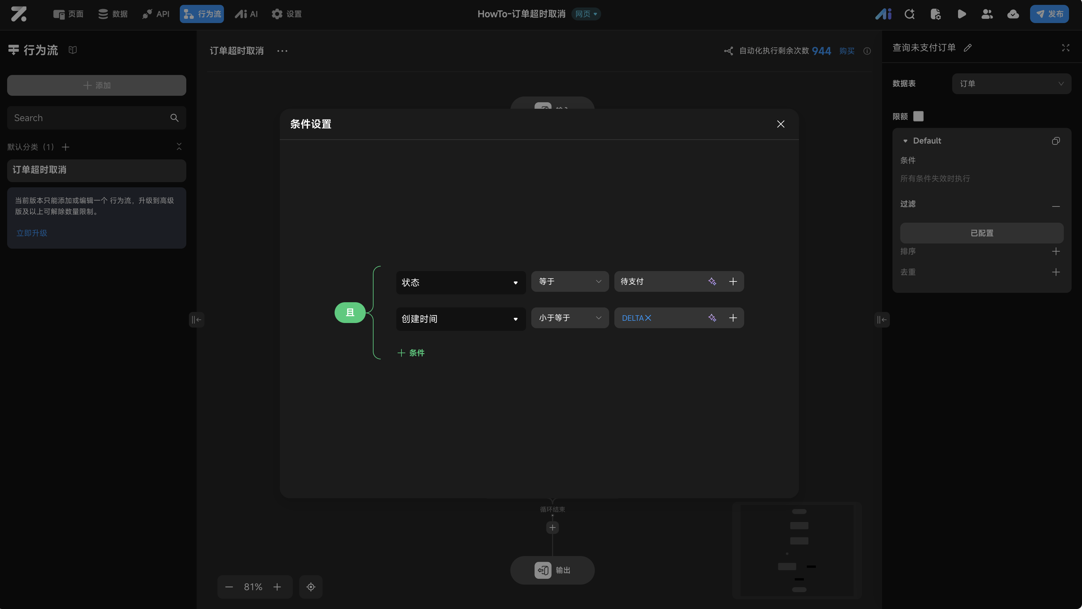Open the 状态 field dropdown

pos(461,282)
